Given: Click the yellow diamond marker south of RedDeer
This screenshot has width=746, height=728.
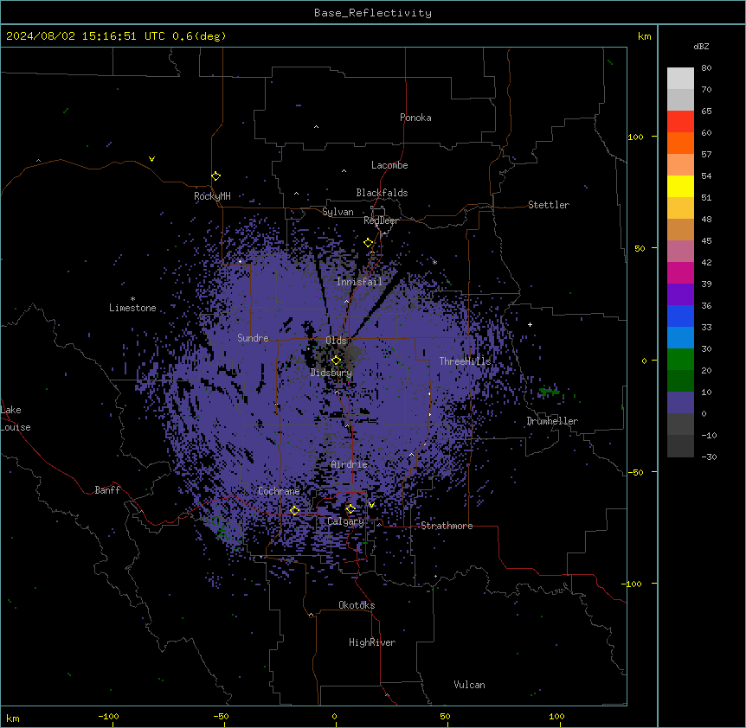Looking at the screenshot, I should [x=369, y=243].
